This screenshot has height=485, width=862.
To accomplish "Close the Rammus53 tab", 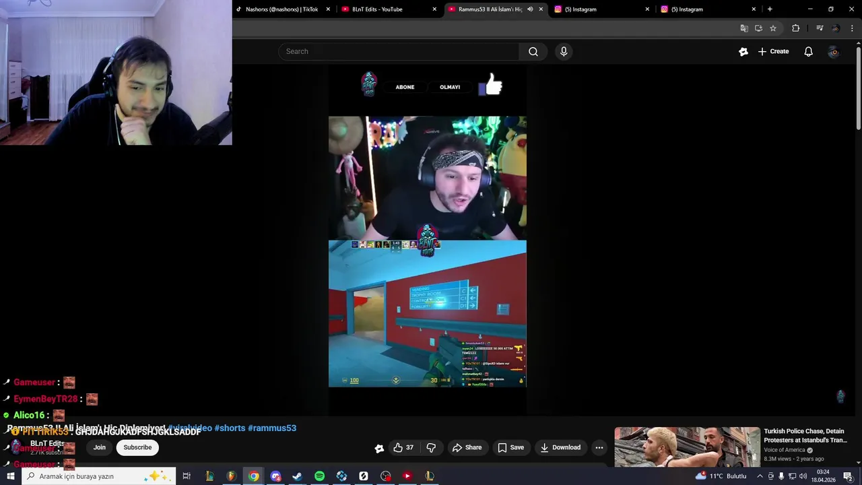I will click(x=541, y=9).
